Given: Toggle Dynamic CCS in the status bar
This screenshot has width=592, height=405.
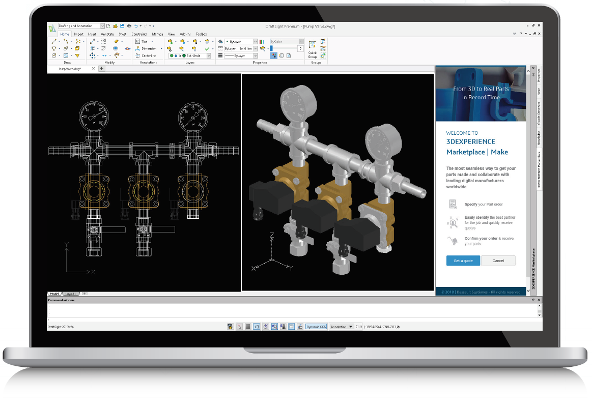Looking at the screenshot, I should tap(316, 327).
